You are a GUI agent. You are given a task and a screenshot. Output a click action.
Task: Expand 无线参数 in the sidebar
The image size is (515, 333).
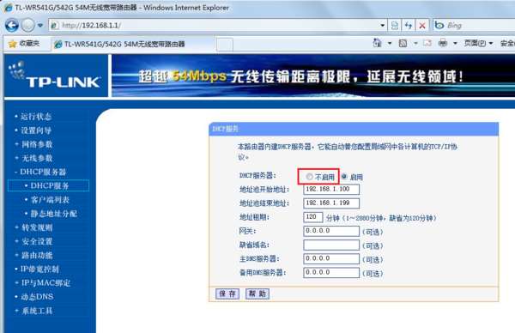(x=37, y=158)
